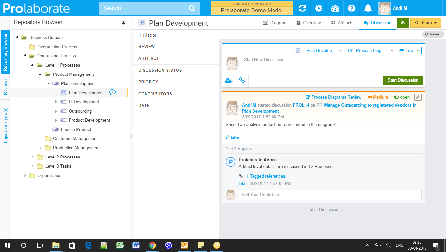Like the Andi M discussion post
The height and width of the screenshot is (252, 446).
[232, 137]
